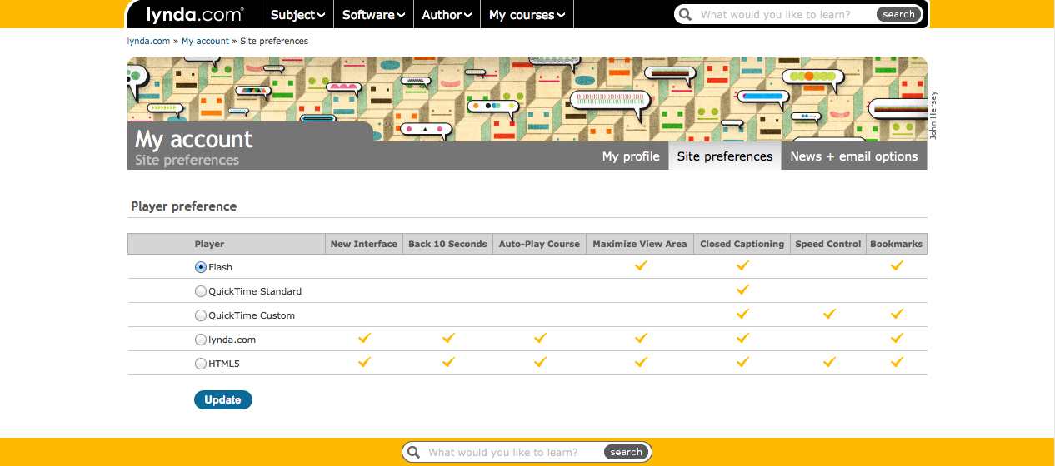Click lynda.com New Interface checkmark icon
Screen dimensions: 1055x466
[x=364, y=339]
